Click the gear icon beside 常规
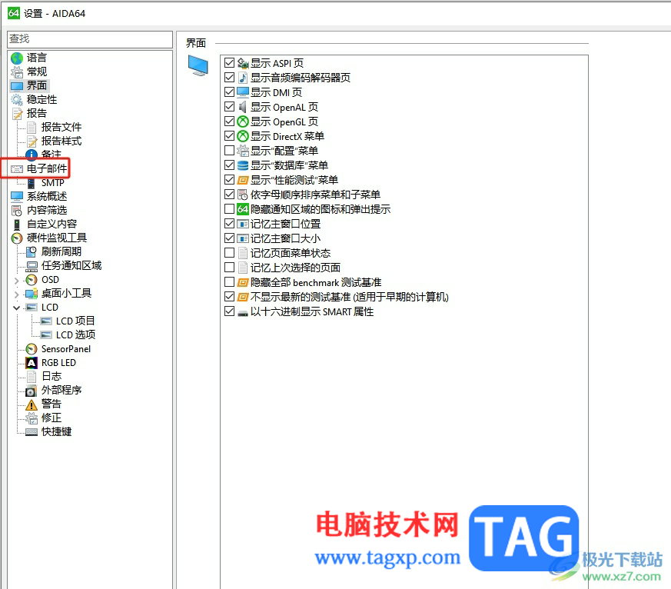 pos(17,72)
